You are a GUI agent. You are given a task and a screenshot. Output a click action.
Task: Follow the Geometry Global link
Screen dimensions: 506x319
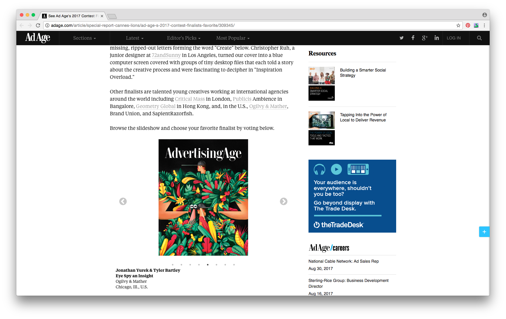coord(156,106)
